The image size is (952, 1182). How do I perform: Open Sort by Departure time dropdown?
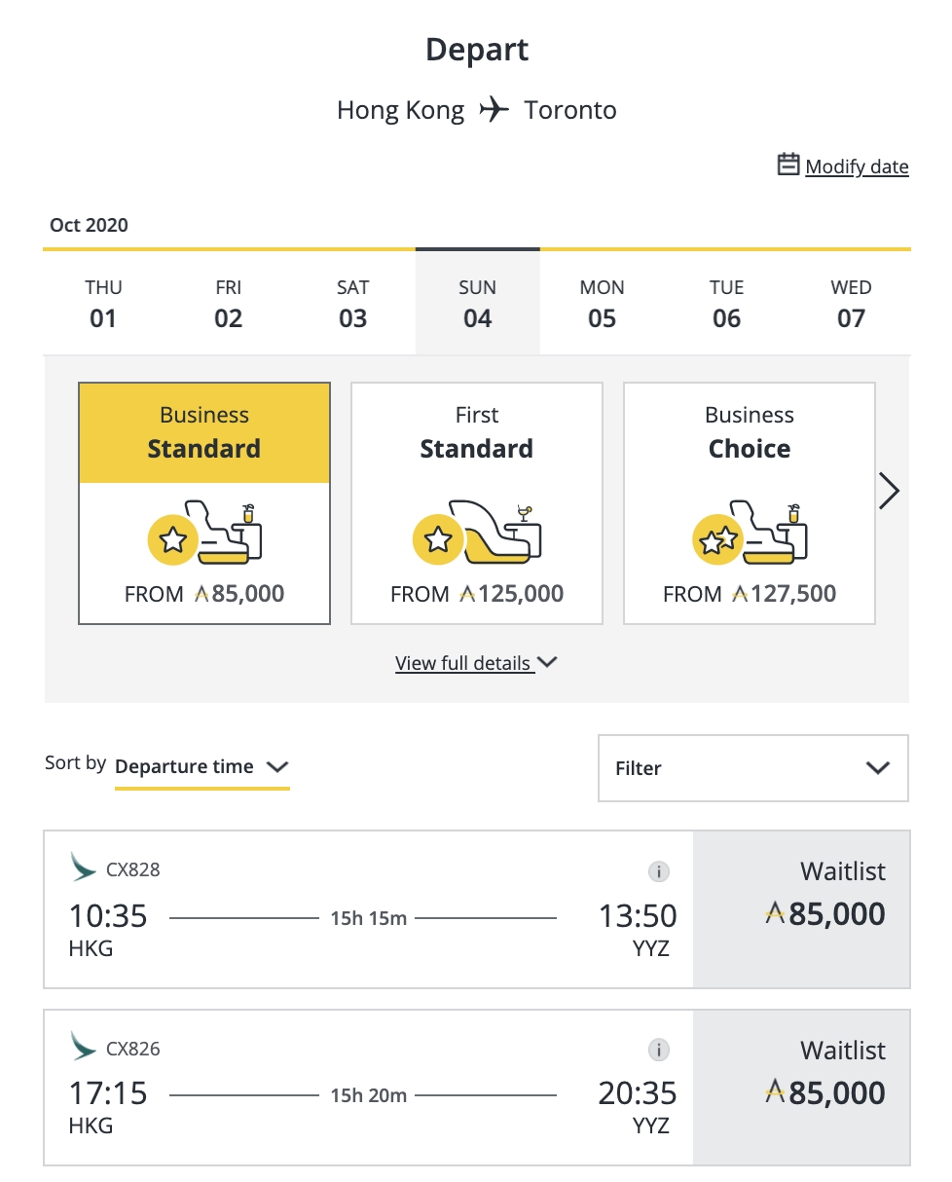(201, 767)
